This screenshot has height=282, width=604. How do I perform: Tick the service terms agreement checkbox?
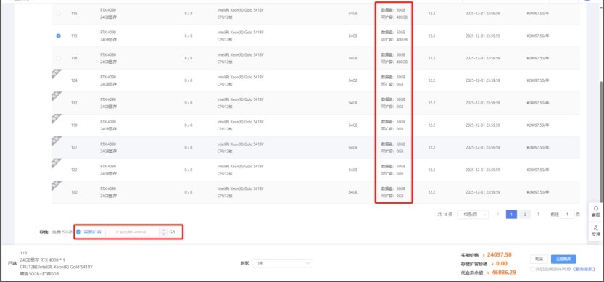(x=532, y=269)
